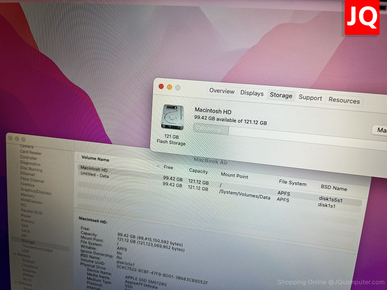Click the 'disk1s1' BSD name cell
The width and height of the screenshot is (387, 290).
pyautogui.click(x=327, y=205)
